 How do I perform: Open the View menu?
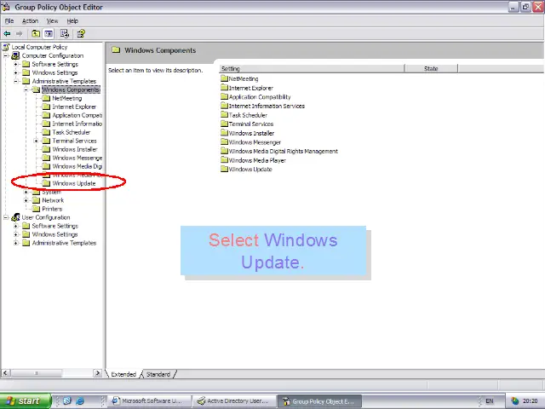click(x=53, y=20)
